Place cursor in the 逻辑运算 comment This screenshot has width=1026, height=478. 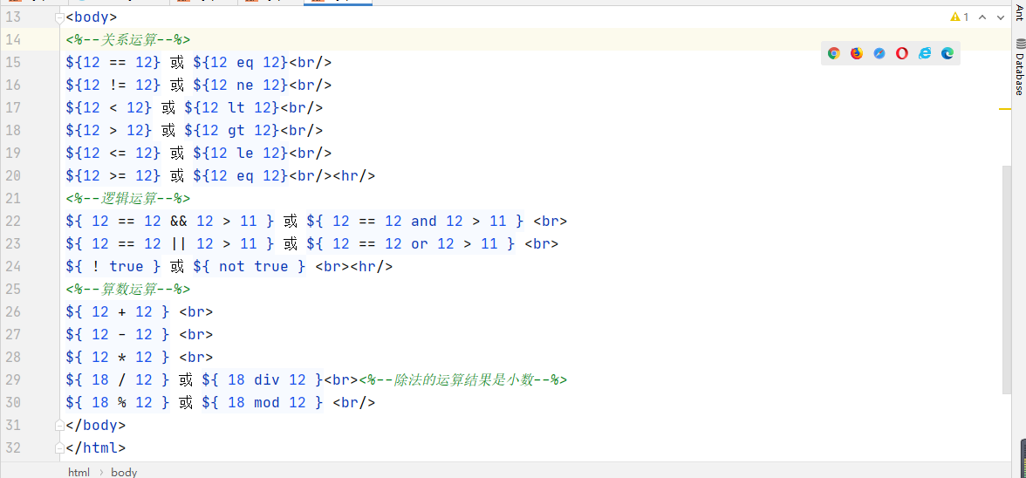(x=128, y=198)
